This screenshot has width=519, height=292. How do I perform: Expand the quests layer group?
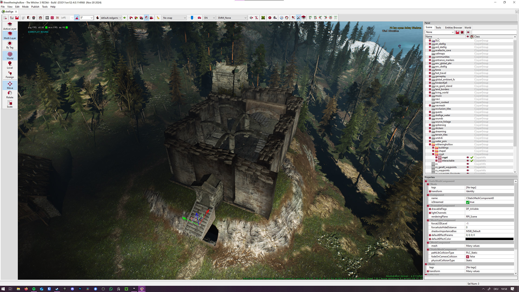click(x=430, y=112)
